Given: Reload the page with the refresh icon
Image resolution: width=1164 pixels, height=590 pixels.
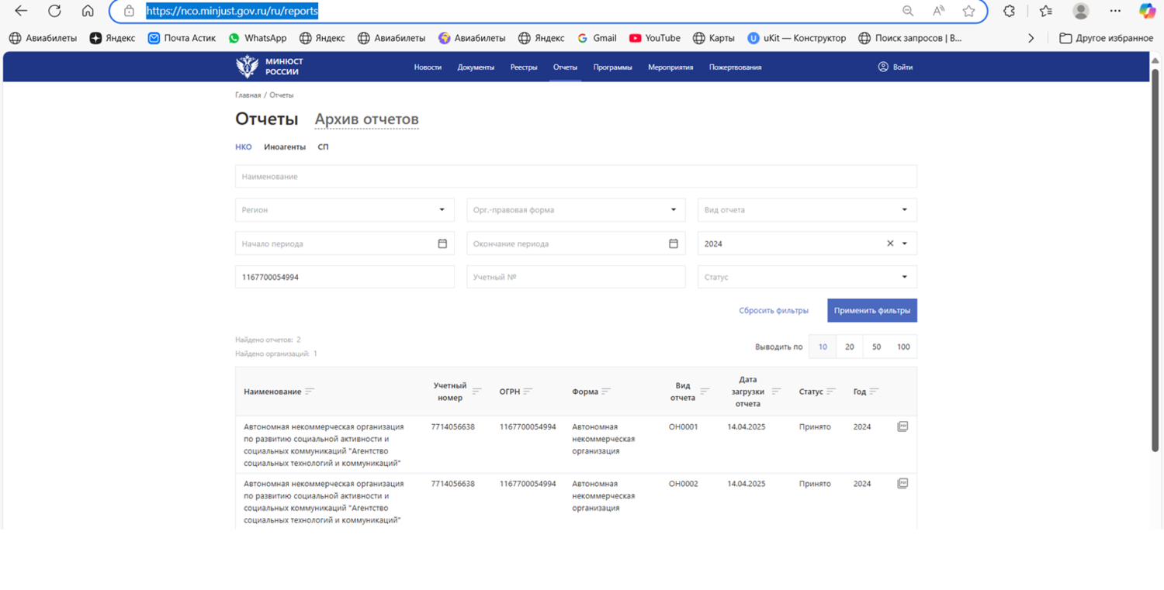Looking at the screenshot, I should point(54,11).
